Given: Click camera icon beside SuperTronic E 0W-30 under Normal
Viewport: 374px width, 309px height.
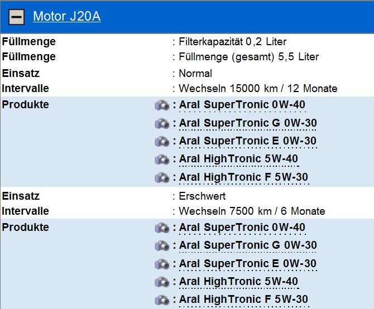Looking at the screenshot, I should click(x=162, y=141).
